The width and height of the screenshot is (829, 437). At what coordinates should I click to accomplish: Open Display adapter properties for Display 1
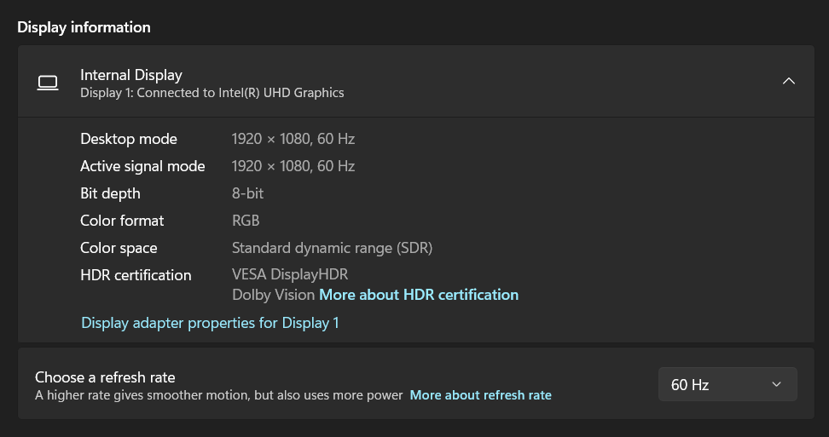coord(210,323)
